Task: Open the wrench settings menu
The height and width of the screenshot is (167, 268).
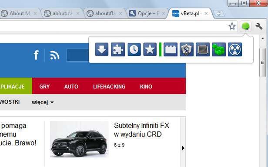Action: (x=259, y=26)
